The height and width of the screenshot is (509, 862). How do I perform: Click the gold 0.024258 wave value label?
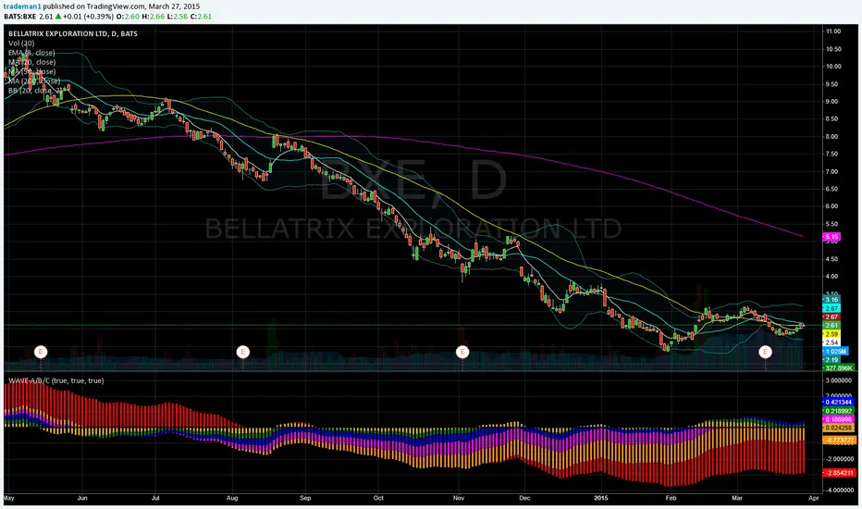pos(838,428)
